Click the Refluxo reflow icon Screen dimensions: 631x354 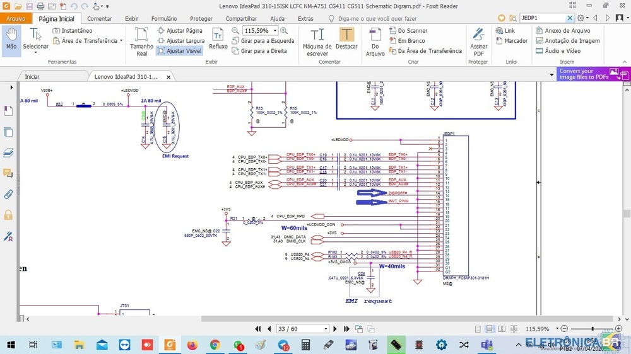[x=218, y=38]
